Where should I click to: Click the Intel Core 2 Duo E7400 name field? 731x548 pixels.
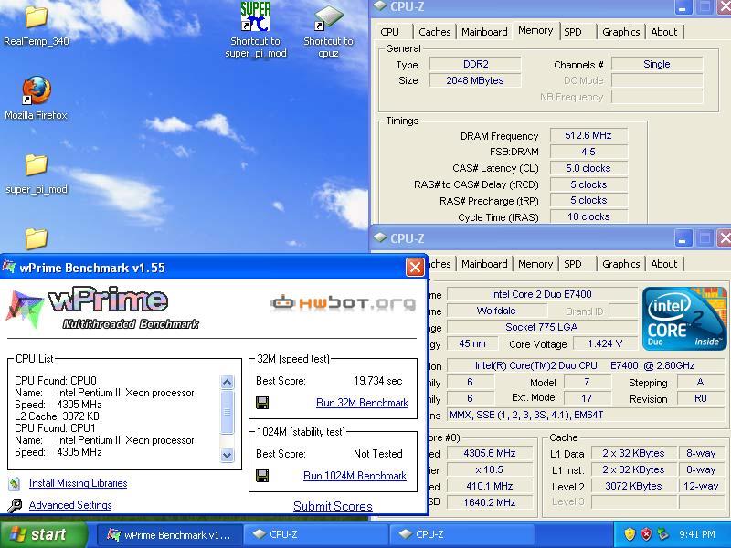(x=542, y=294)
